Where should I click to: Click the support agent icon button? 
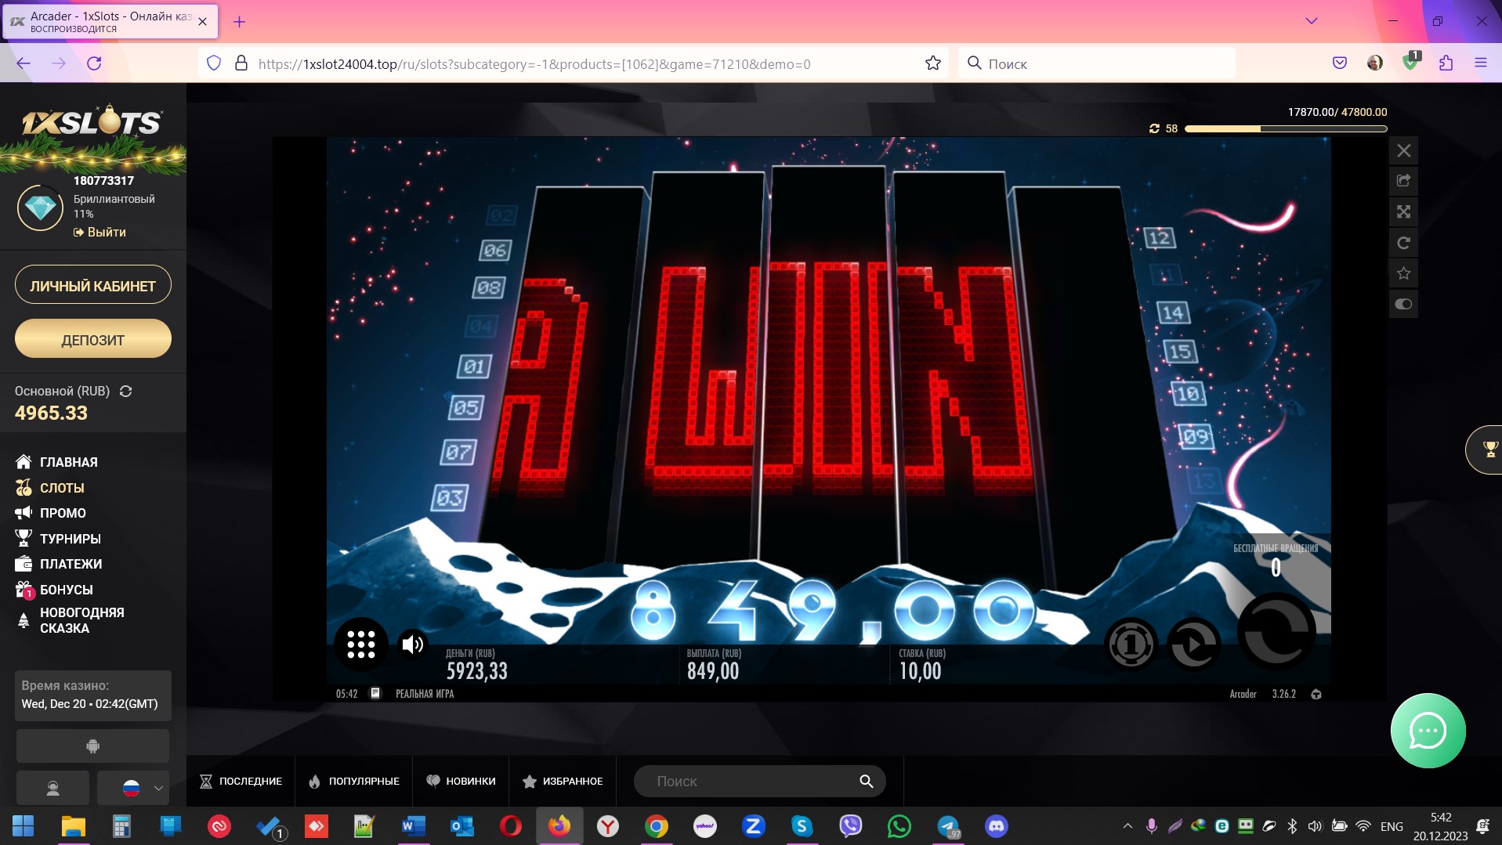click(x=52, y=788)
